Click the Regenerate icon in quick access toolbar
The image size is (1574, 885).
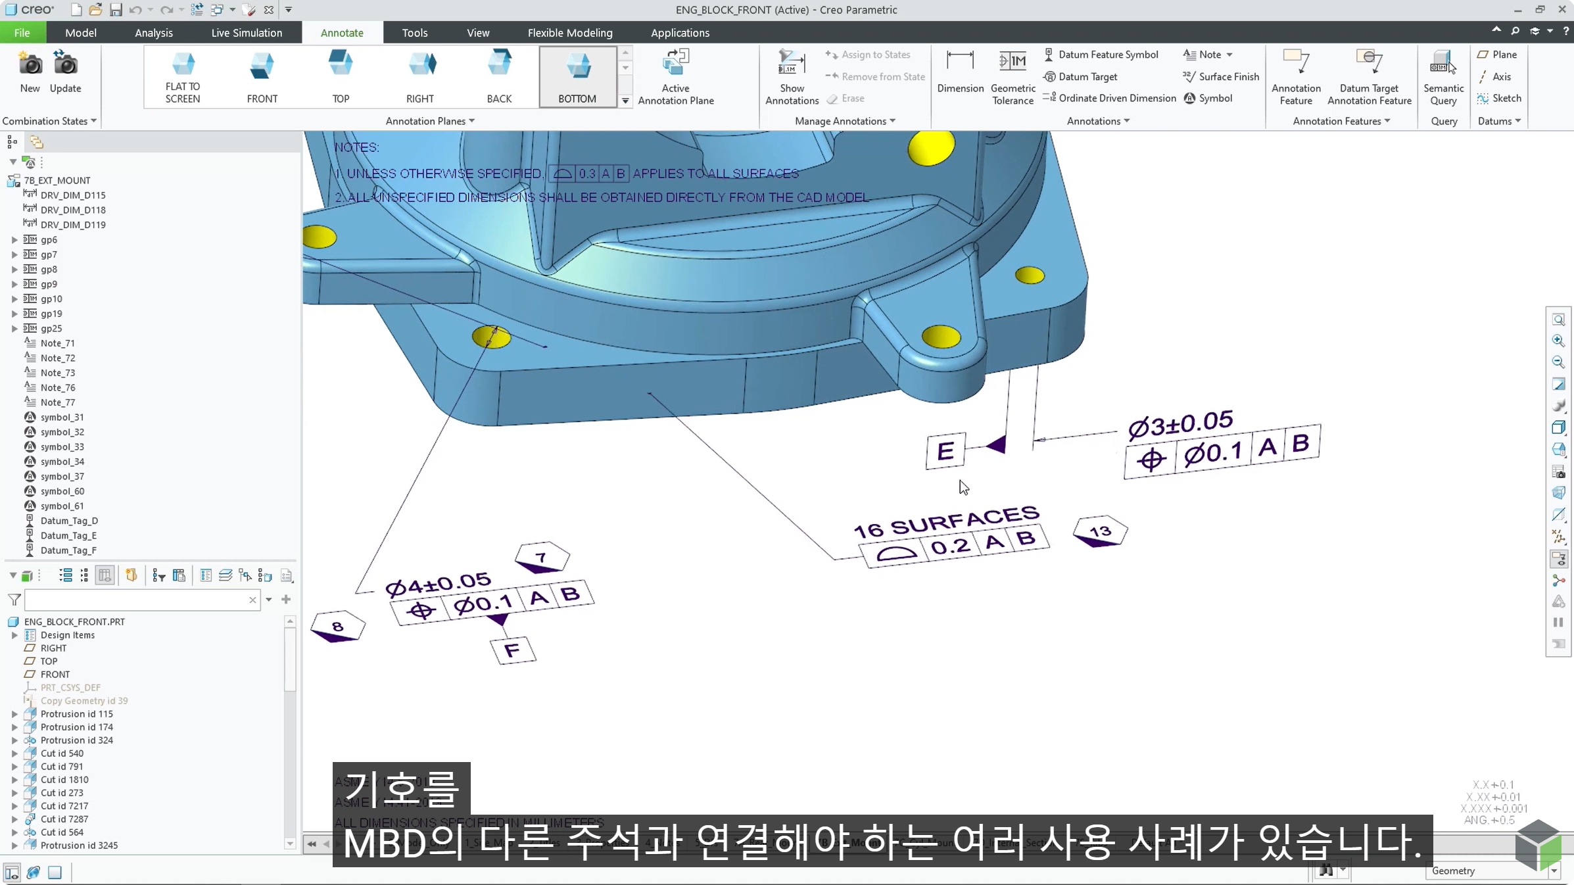197,10
